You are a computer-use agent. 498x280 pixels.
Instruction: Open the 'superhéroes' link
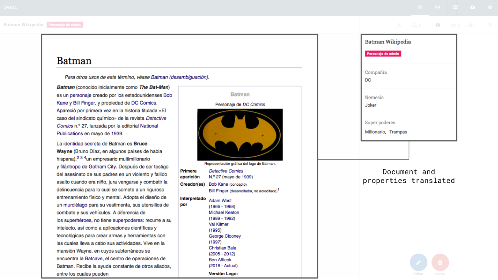[78, 220]
